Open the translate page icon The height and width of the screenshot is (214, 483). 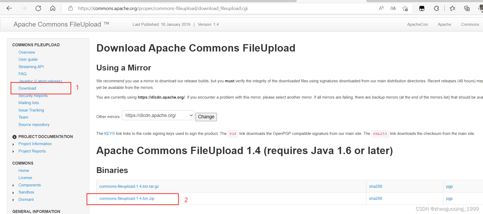point(393,8)
